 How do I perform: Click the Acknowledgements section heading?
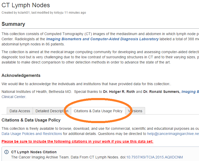point(21,76)
